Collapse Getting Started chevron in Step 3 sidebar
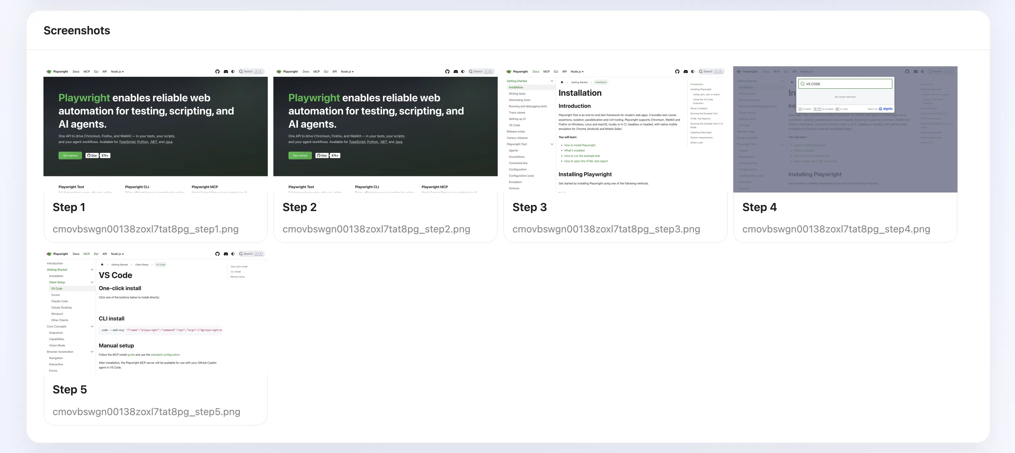This screenshot has width=1015, height=453. tap(552, 81)
